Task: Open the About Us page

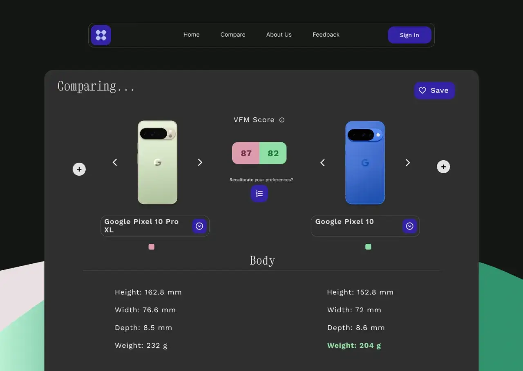Action: pos(279,35)
